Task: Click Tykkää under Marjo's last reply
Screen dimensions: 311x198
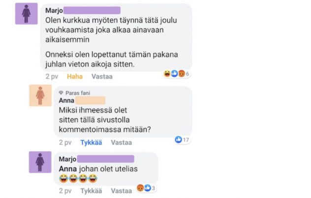Action: pos(91,191)
